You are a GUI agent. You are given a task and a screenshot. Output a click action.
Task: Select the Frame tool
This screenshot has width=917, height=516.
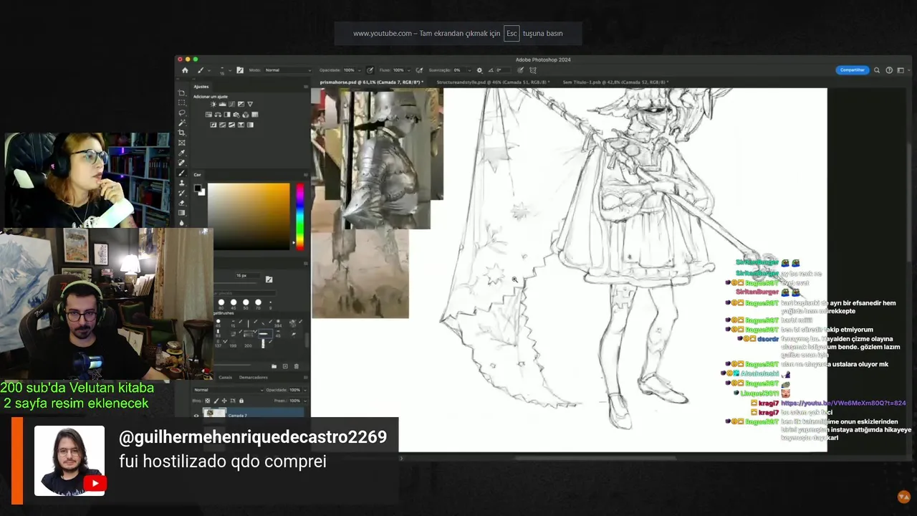[181, 143]
